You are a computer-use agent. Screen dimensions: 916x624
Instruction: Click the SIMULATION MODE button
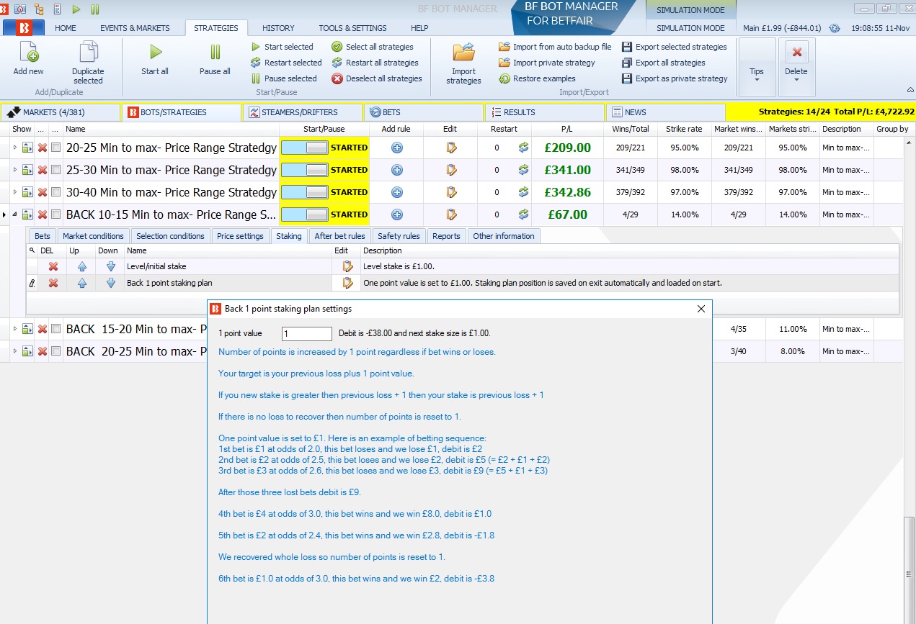(x=690, y=28)
